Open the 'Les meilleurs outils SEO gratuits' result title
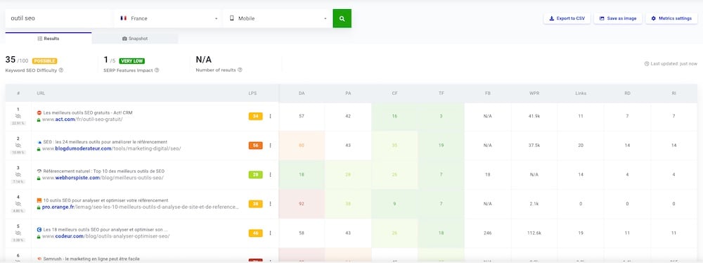The height and width of the screenshot is (263, 703). coord(88,113)
